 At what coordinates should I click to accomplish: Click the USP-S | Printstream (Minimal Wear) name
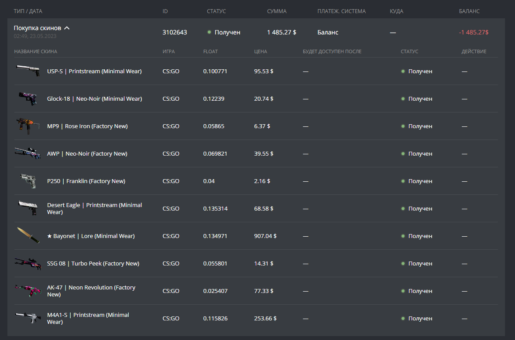[94, 71]
